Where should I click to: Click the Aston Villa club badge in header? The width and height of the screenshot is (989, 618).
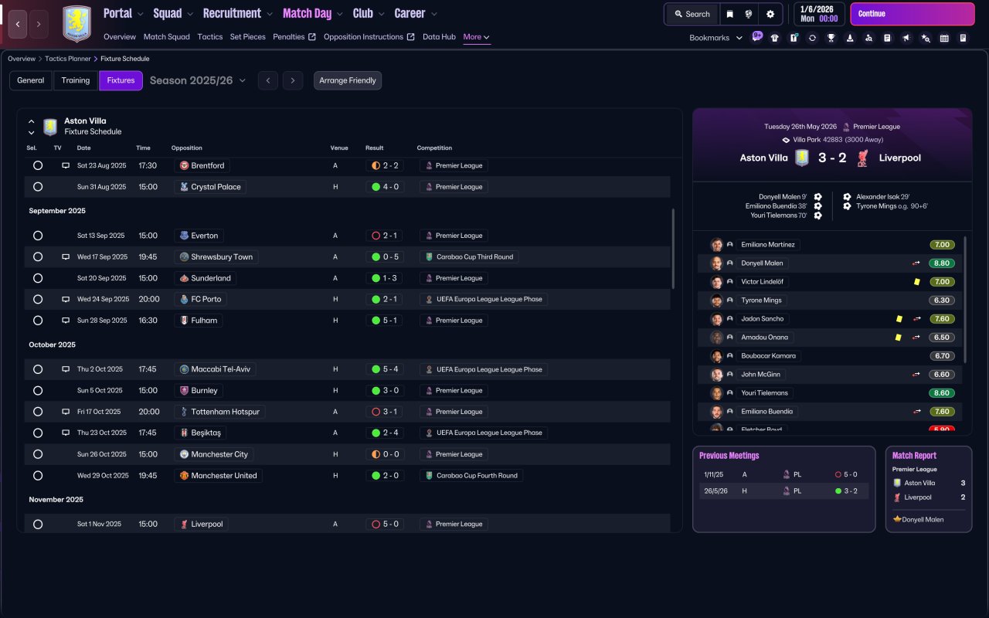tap(76, 24)
